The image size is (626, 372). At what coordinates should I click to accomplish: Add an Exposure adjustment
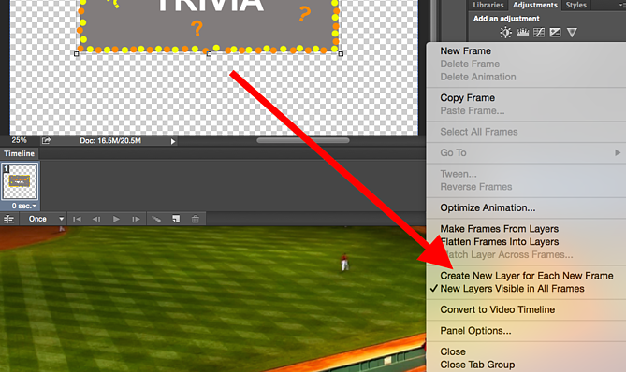(x=555, y=33)
